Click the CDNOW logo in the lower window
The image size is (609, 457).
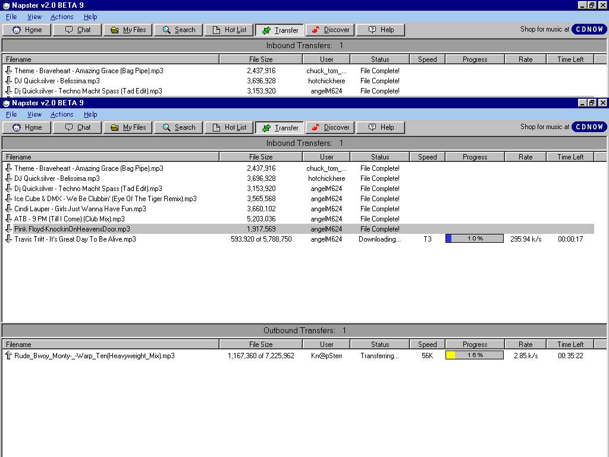[x=589, y=127]
